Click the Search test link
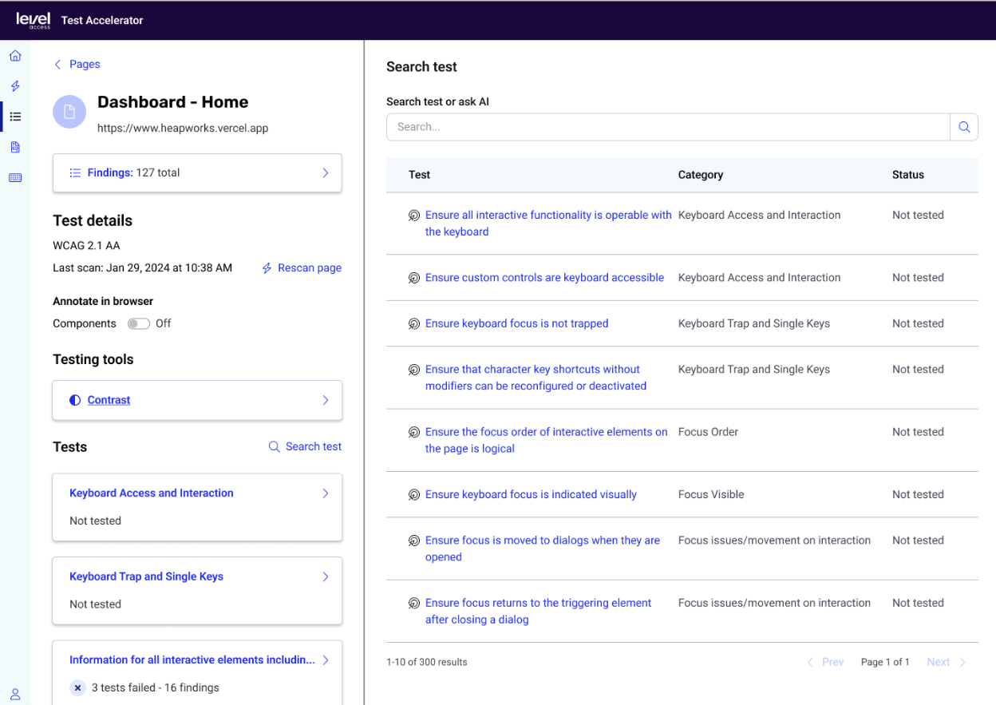 click(x=314, y=446)
